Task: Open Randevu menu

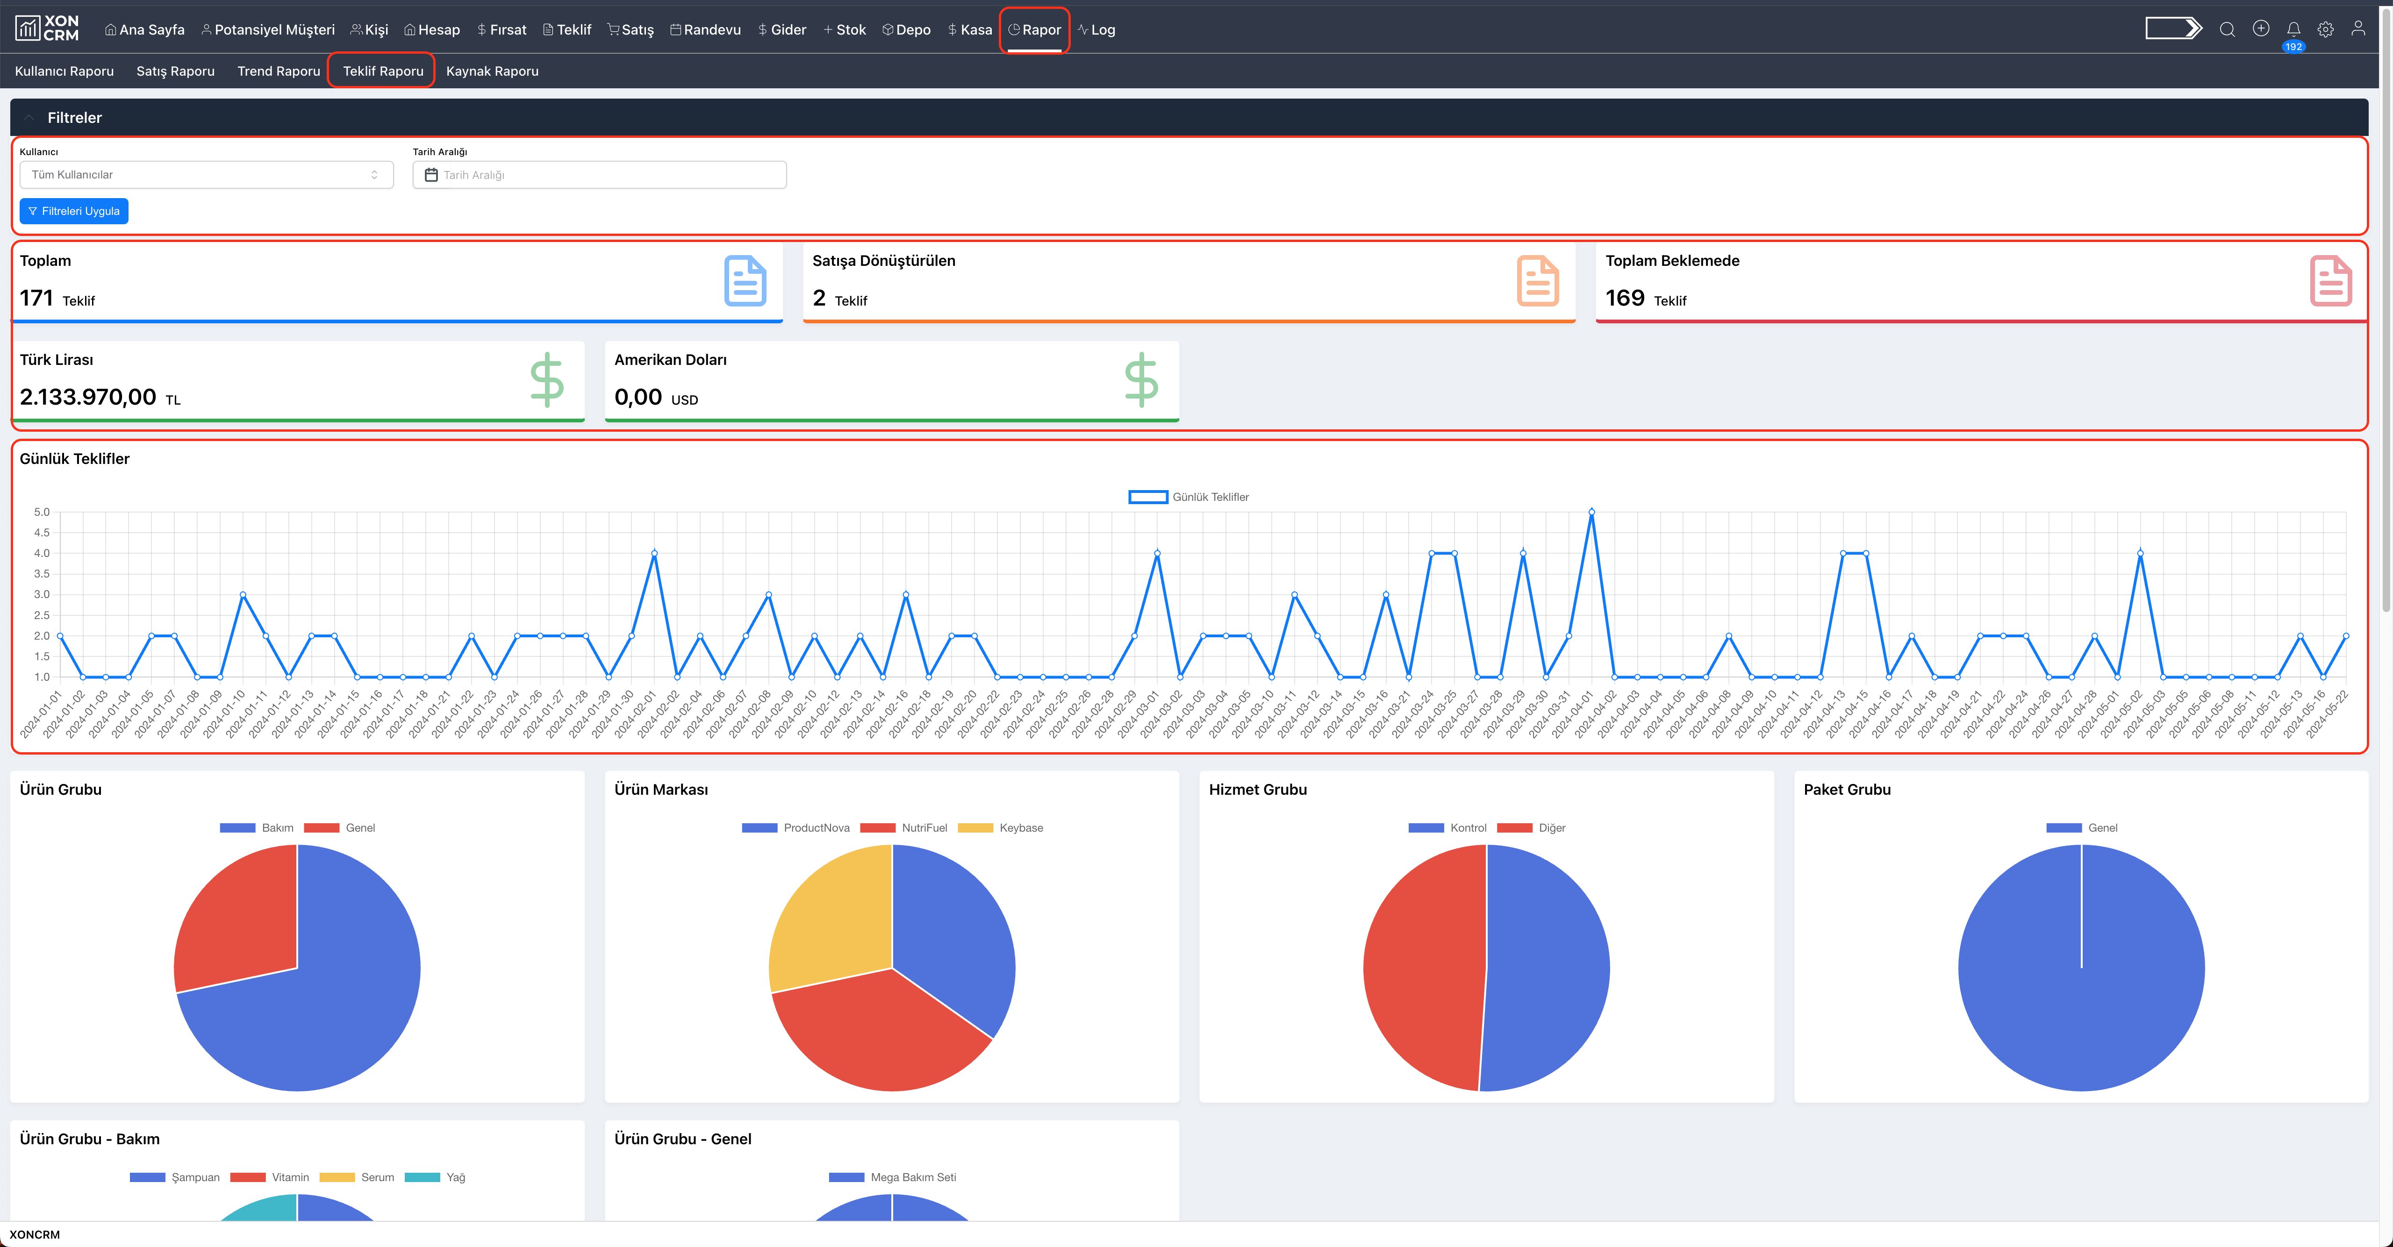Action: click(x=705, y=30)
